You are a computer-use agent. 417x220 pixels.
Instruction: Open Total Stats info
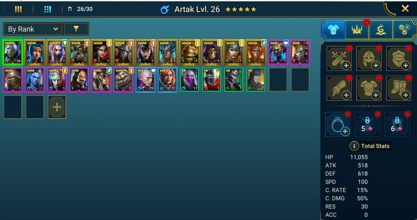(354, 146)
